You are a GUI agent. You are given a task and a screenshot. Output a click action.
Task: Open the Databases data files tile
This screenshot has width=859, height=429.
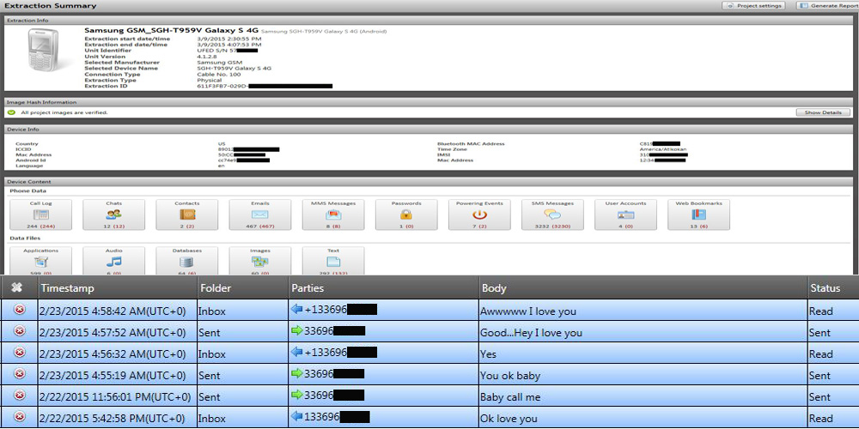(x=187, y=261)
